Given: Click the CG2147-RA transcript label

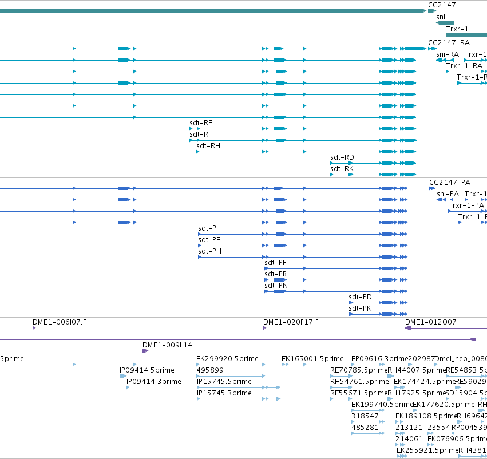Looking at the screenshot, I should click(449, 42).
